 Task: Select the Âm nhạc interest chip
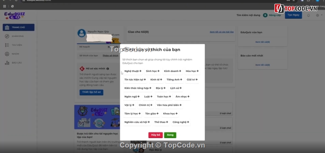[182, 97]
